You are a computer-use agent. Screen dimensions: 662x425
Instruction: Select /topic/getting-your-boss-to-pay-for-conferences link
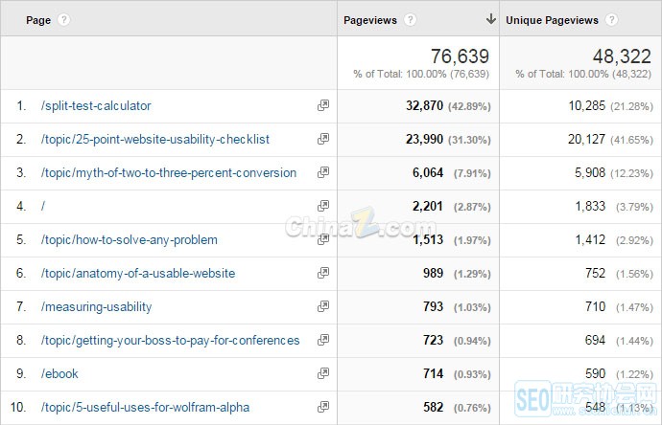[x=170, y=341]
